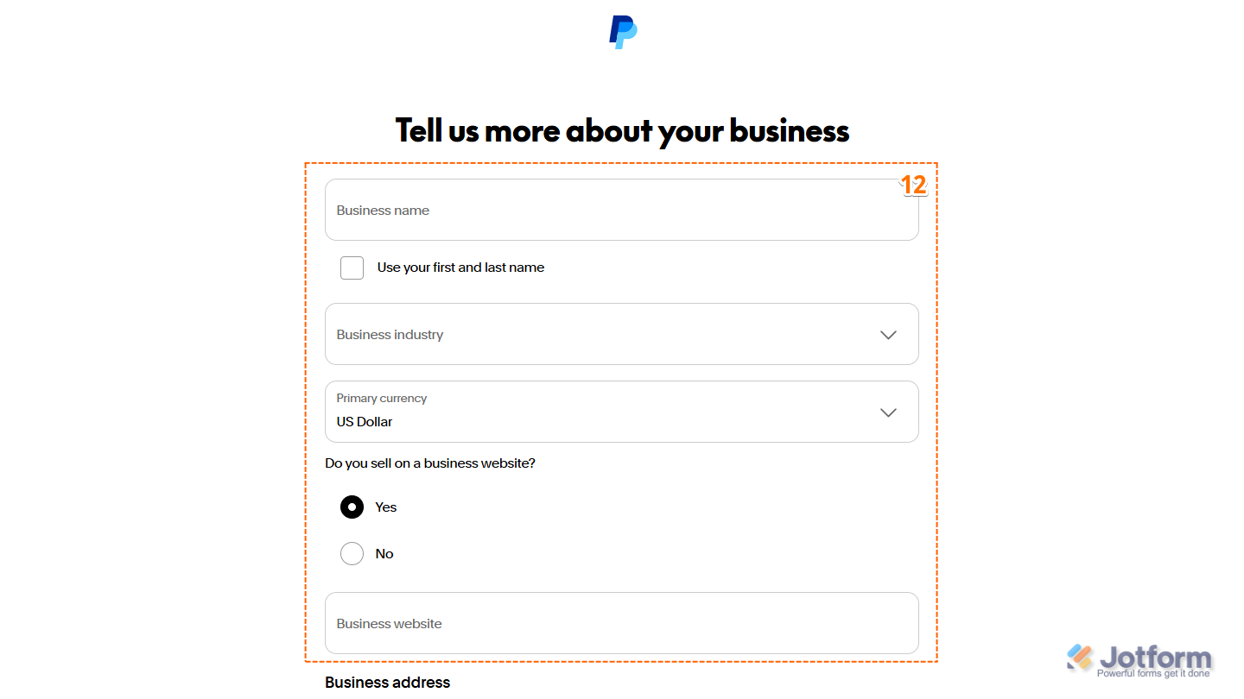This screenshot has width=1244, height=699.
Task: Open the Primary currency dropdown
Action: coord(621,412)
